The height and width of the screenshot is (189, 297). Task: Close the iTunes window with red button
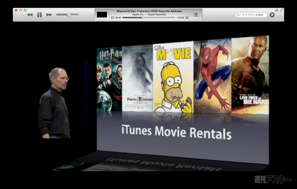coord(16,10)
